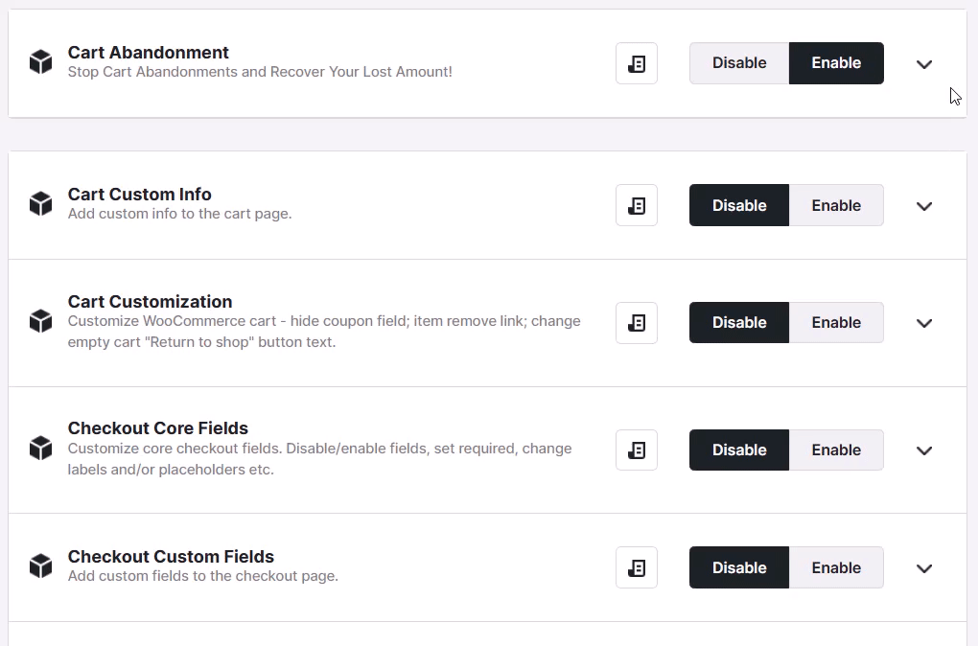Click the Checkout Custom Fields cube icon

click(40, 565)
